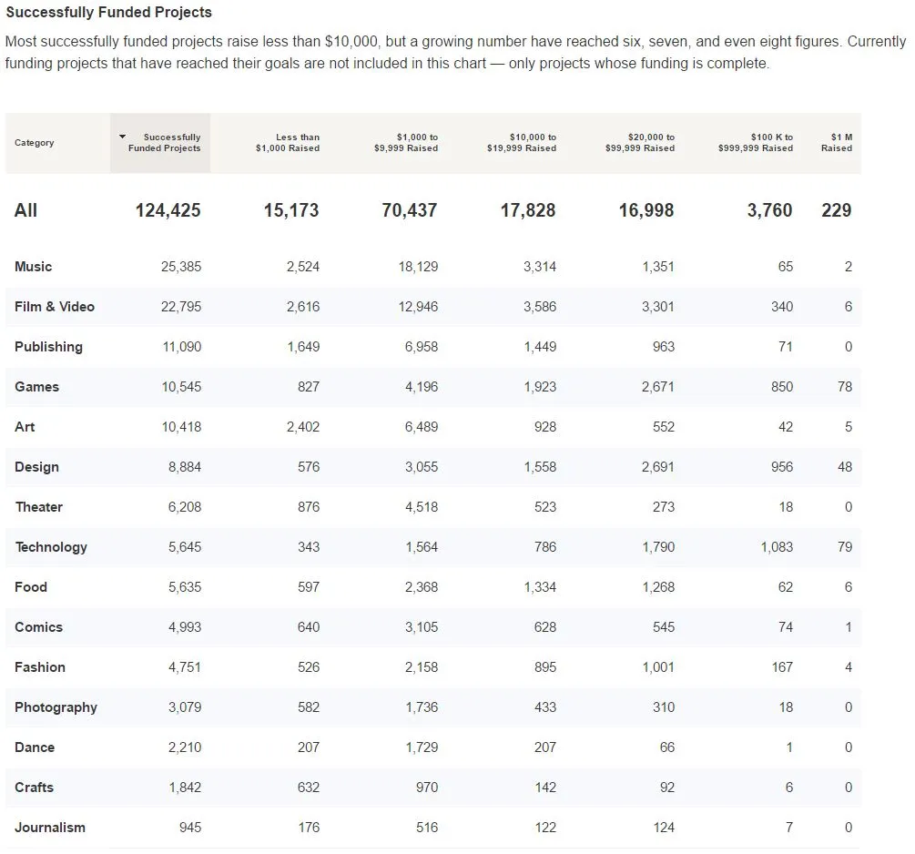Open the Comics category

[x=38, y=627]
